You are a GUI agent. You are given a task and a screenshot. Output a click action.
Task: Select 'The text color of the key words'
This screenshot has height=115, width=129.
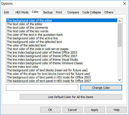point(62,31)
